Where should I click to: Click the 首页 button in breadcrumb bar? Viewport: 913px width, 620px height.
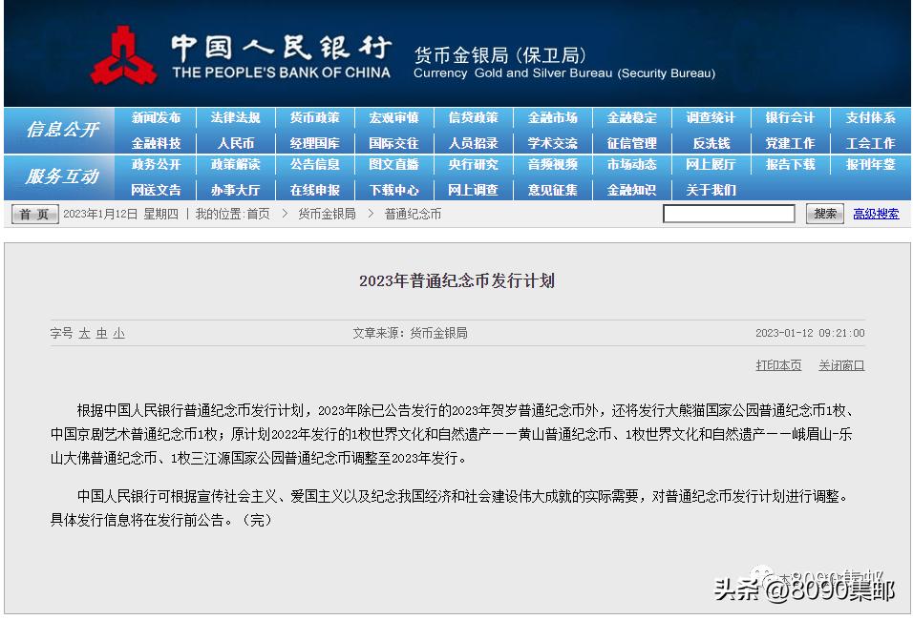tap(33, 214)
